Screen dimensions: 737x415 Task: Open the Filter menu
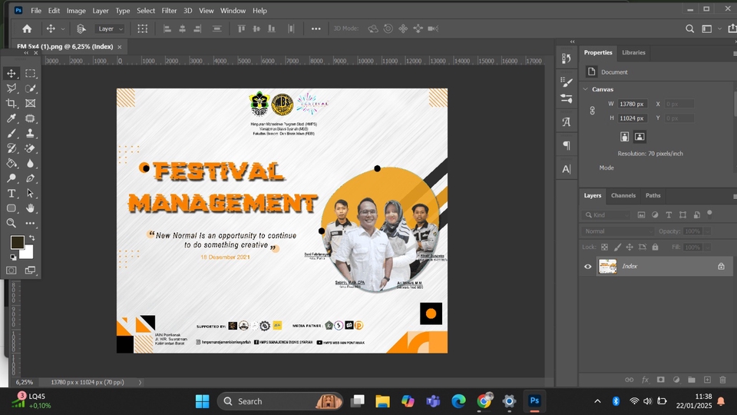tap(169, 11)
